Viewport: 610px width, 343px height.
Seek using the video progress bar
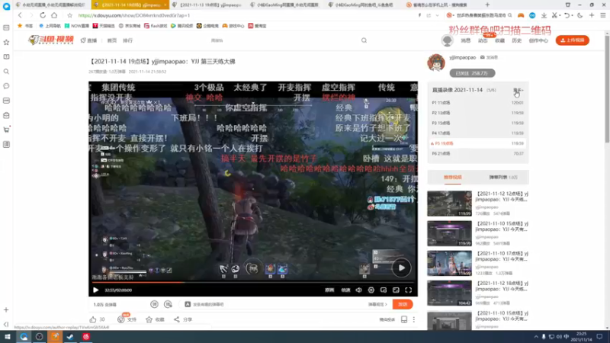[253, 282]
